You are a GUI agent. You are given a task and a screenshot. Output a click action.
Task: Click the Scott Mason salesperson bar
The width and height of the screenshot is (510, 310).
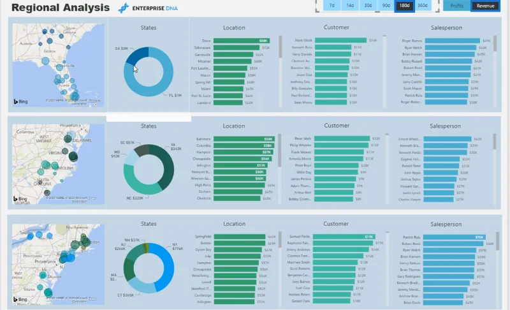click(447, 89)
